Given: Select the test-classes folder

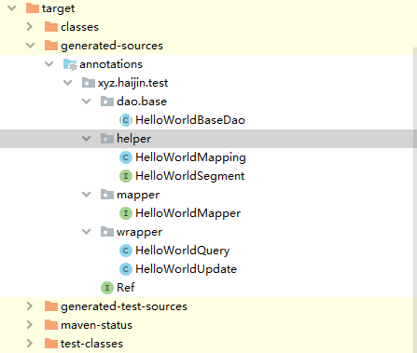Looking at the screenshot, I should [x=91, y=344].
